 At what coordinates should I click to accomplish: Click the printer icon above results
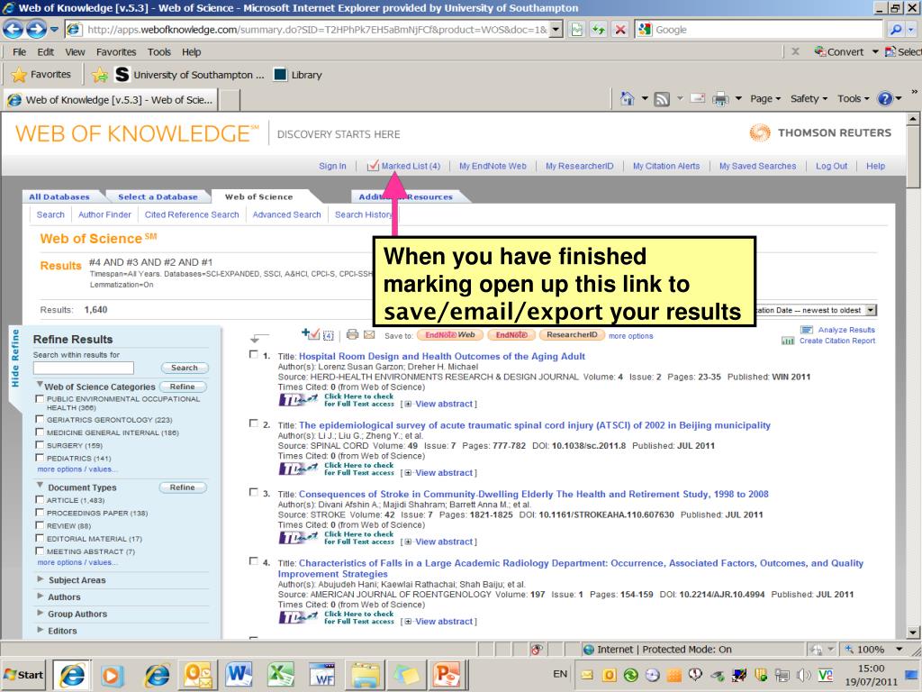(352, 334)
